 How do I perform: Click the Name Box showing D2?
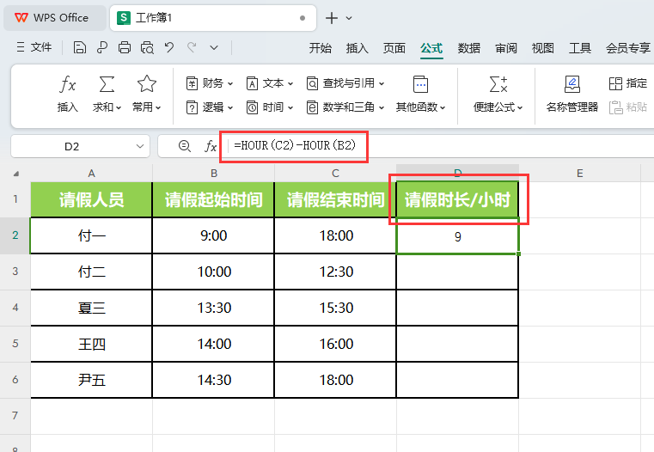tap(80, 146)
